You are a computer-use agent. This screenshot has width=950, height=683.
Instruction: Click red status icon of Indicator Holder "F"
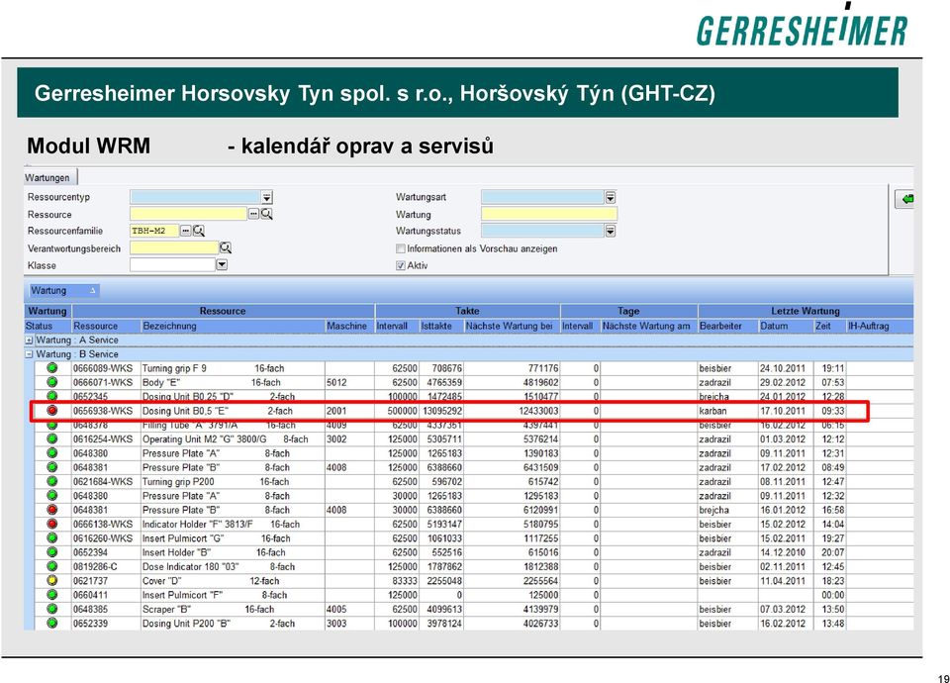(x=52, y=525)
